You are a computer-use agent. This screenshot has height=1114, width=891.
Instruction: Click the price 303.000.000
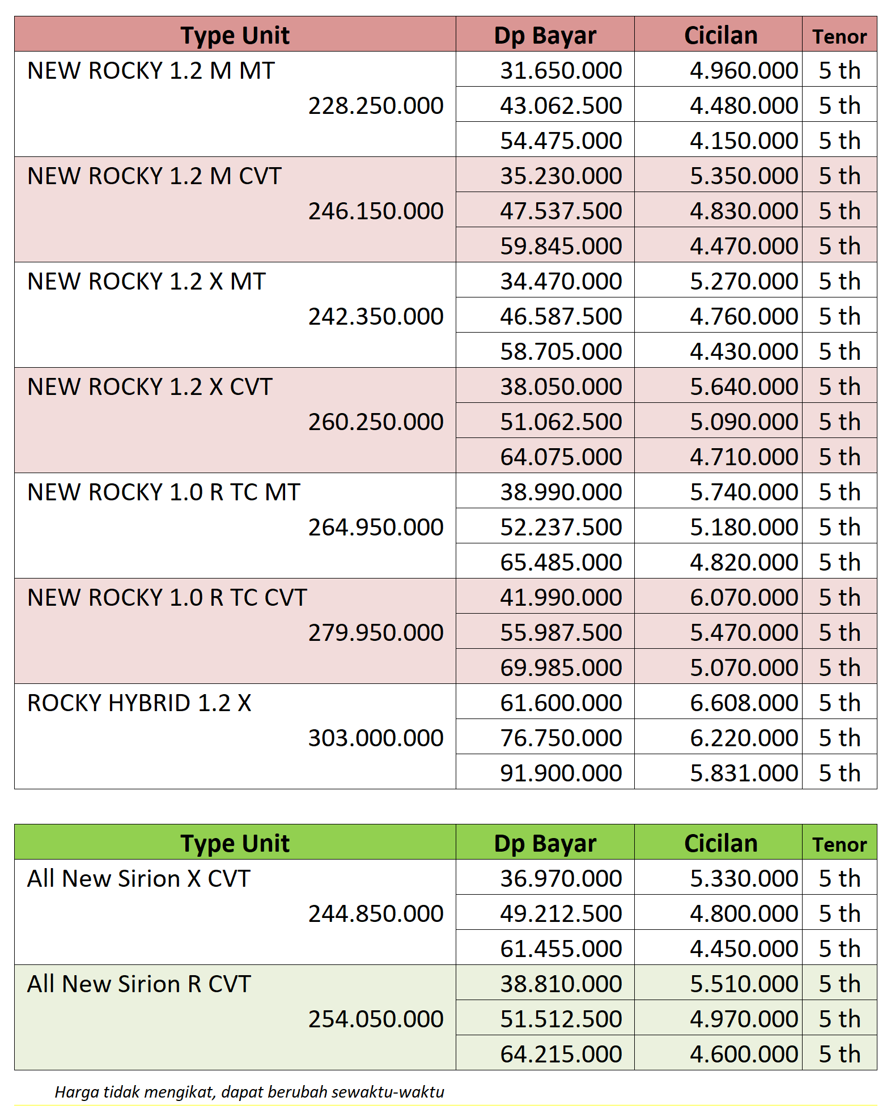point(375,738)
